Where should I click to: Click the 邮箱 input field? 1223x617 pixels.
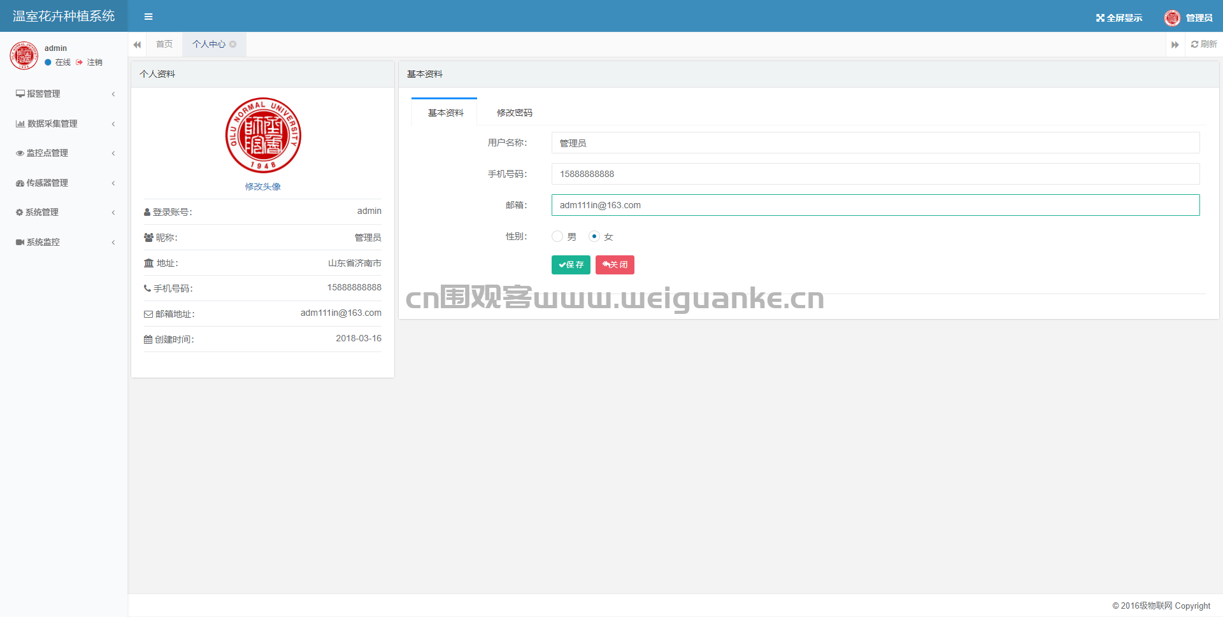pos(875,205)
